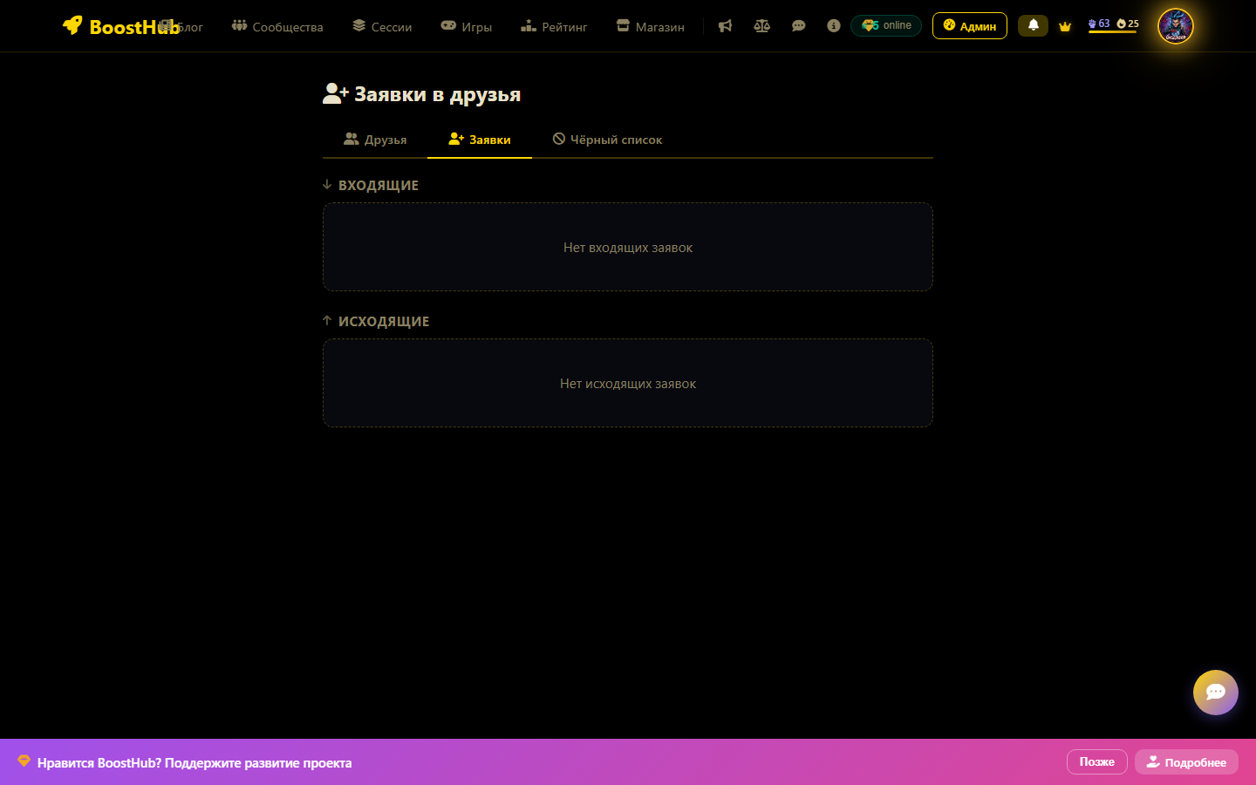
Task: Dismiss banner with Позже button
Action: [1096, 762]
